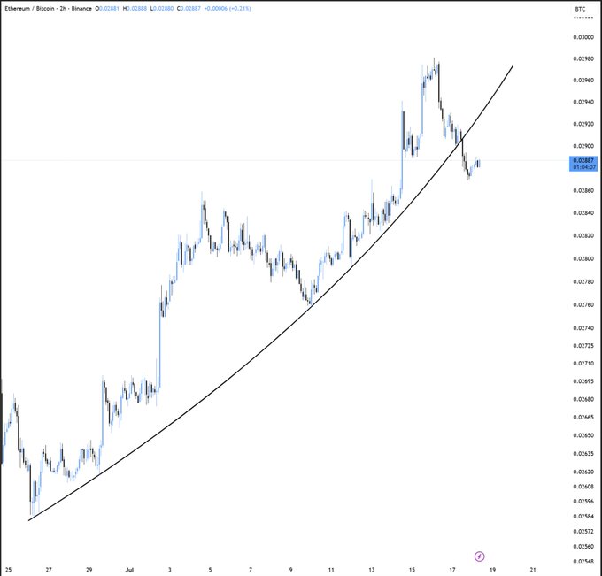Click the 0.02740 price scale label
This screenshot has width=602, height=576.
[x=583, y=328]
